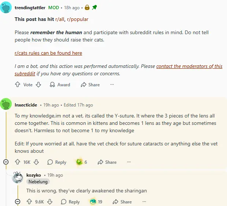Image resolution: width=227 pixels, height=206 pixels.
Task: Upvote the trendingtattler mod comment
Action: pos(18,84)
